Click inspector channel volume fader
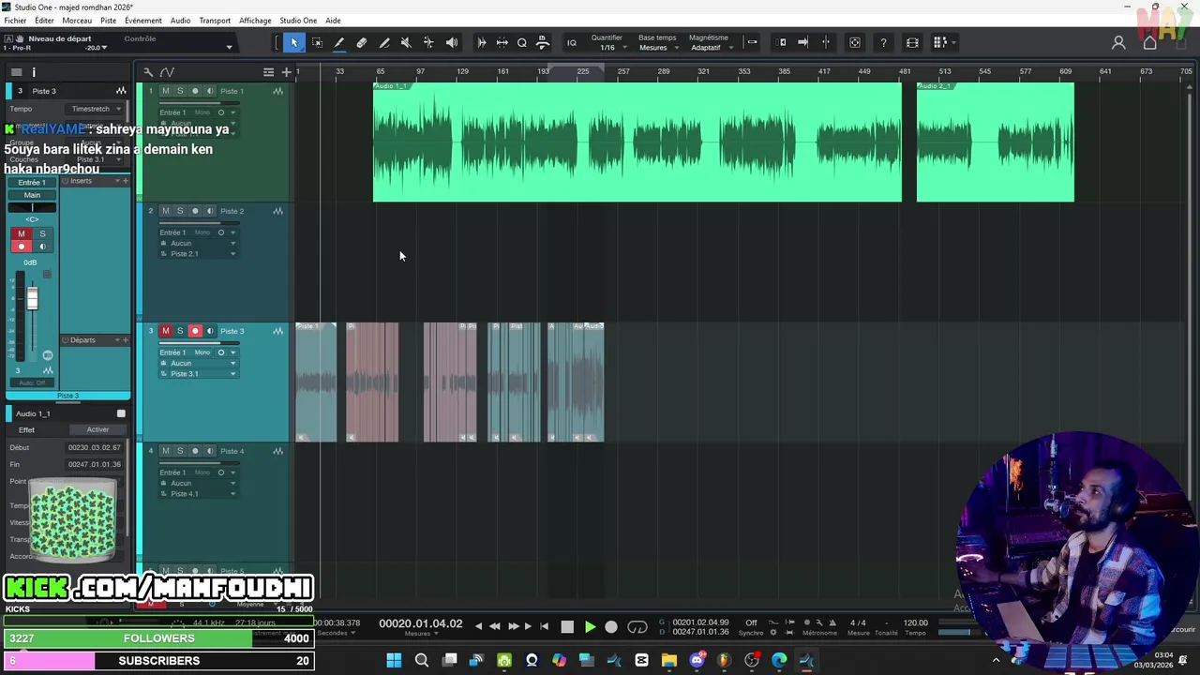The height and width of the screenshot is (675, 1200). pyautogui.click(x=33, y=299)
